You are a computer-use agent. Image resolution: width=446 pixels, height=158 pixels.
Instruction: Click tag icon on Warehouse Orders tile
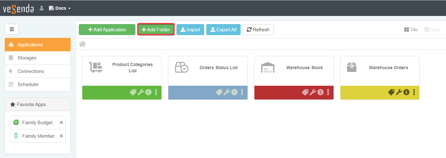[x=391, y=92]
